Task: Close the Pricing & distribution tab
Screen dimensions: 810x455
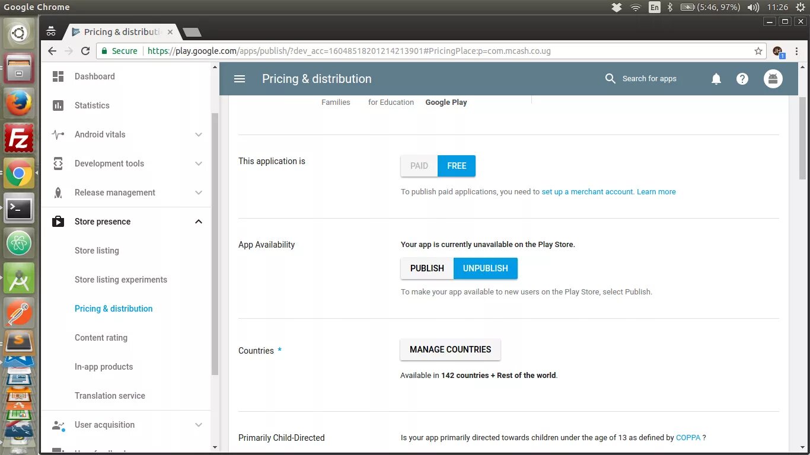Action: pos(171,32)
